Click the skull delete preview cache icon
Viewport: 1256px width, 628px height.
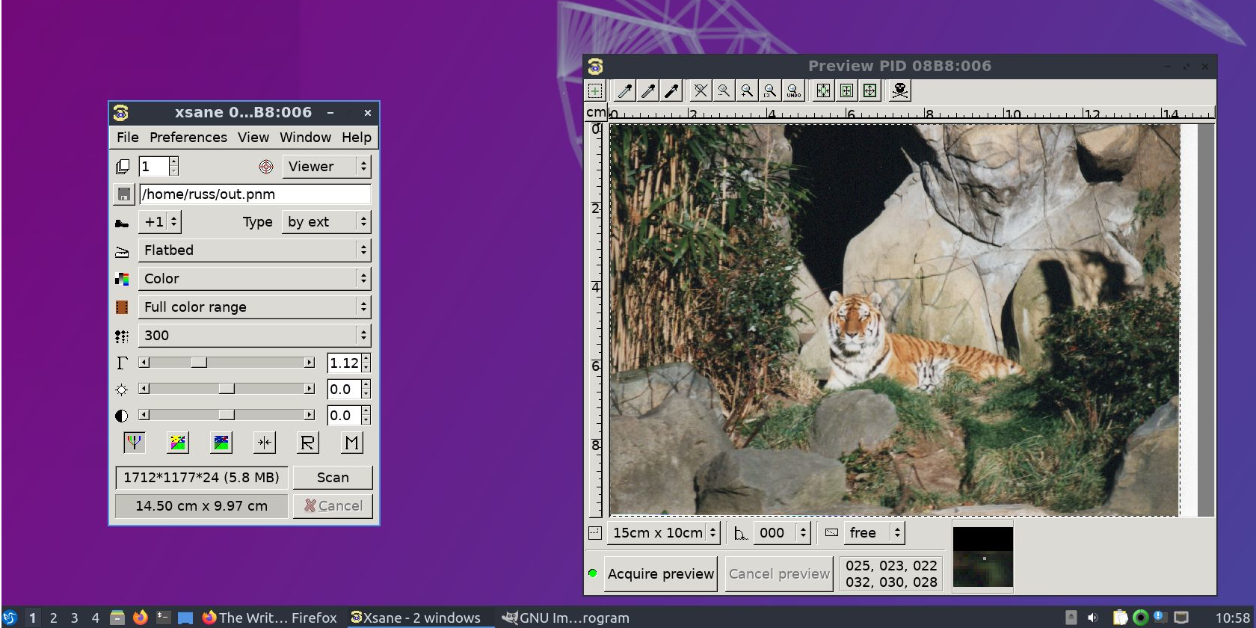[x=900, y=91]
